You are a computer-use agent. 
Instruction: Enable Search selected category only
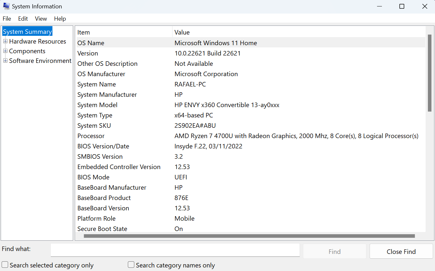click(5, 264)
